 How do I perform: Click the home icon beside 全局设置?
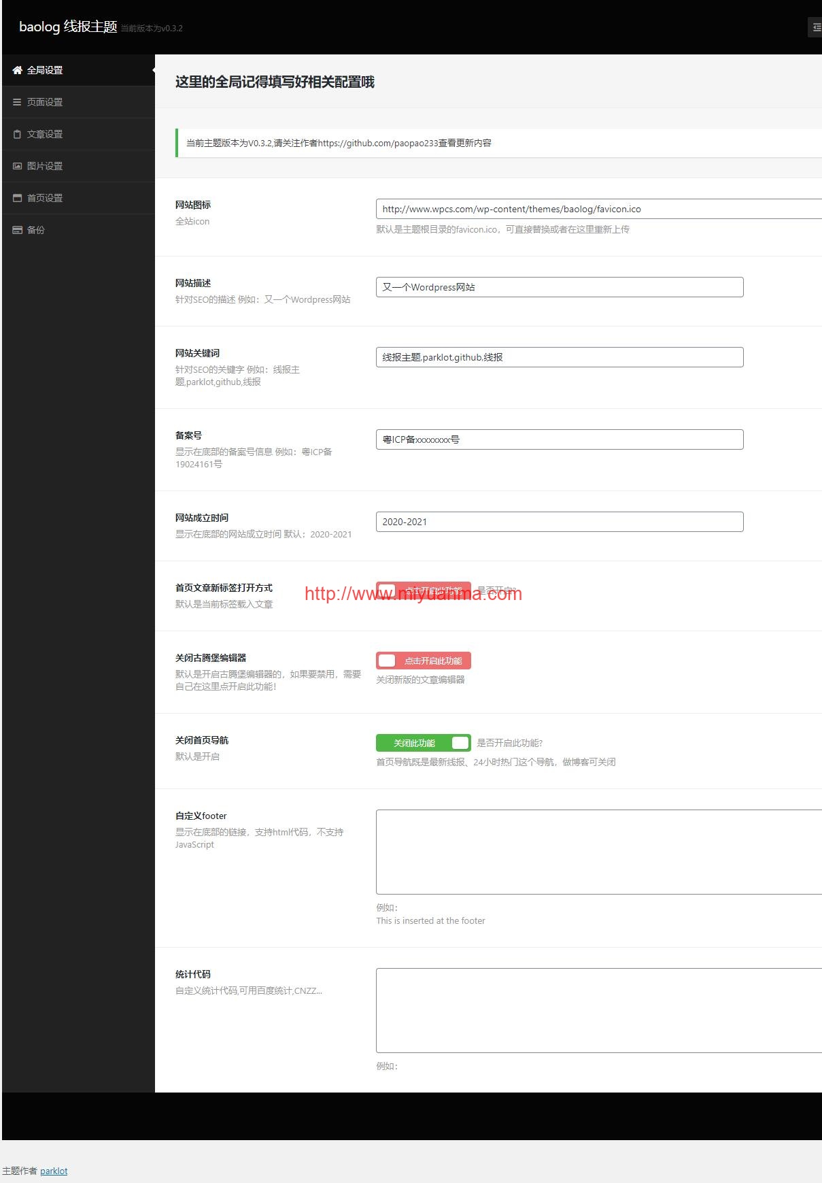(x=17, y=70)
